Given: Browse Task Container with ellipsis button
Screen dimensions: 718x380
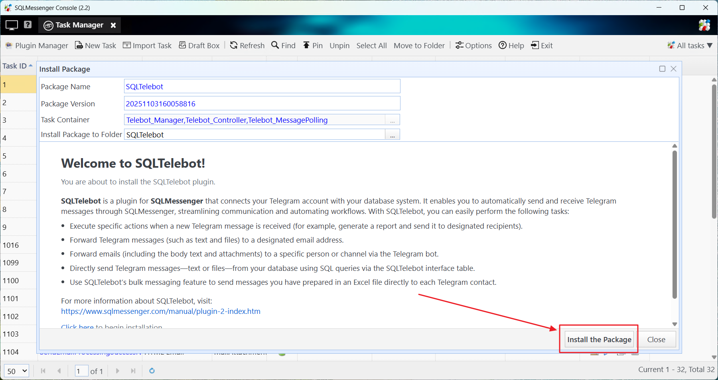Looking at the screenshot, I should pyautogui.click(x=392, y=120).
